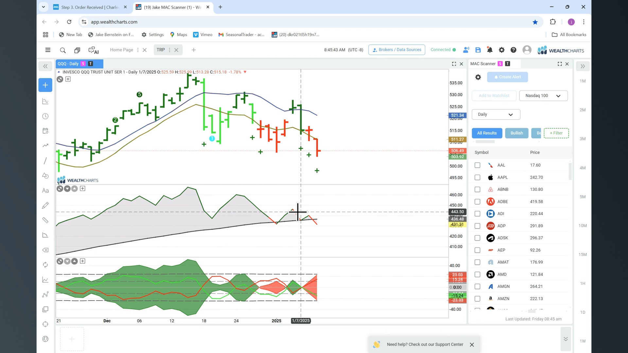Click the Add to Watchlist button

point(494,96)
